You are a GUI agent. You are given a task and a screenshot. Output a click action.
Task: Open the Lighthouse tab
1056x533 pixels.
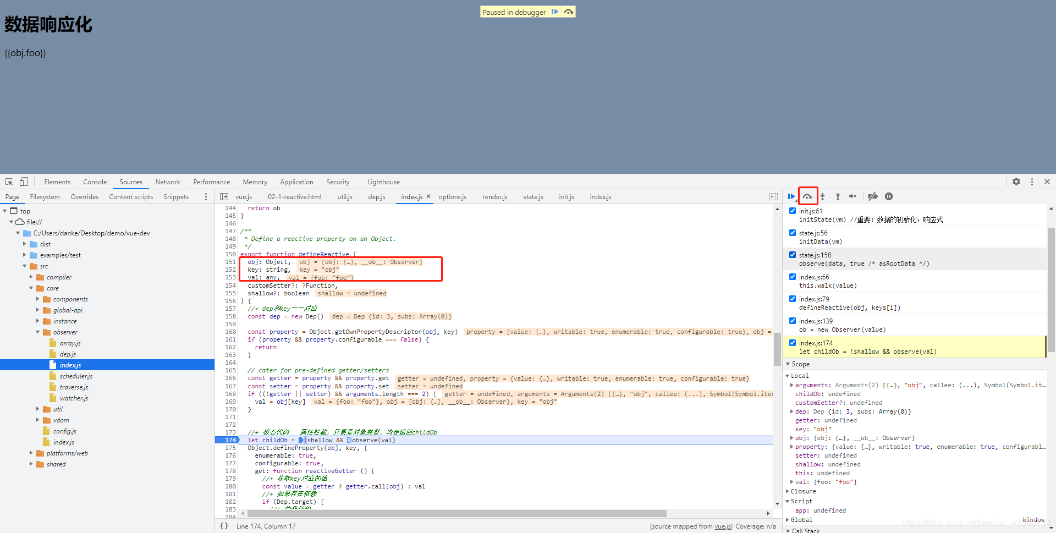click(x=383, y=182)
